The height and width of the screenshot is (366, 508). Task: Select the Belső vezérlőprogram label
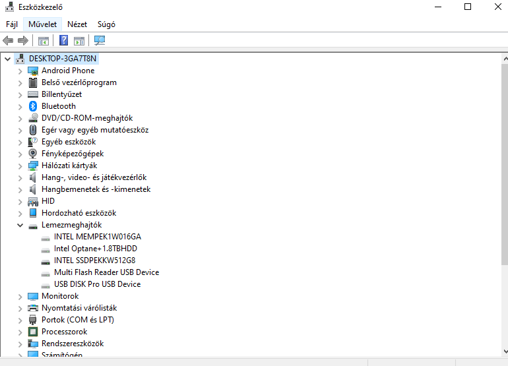(79, 82)
